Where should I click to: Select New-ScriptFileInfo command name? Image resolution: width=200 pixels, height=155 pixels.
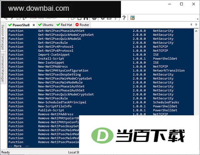55,106
